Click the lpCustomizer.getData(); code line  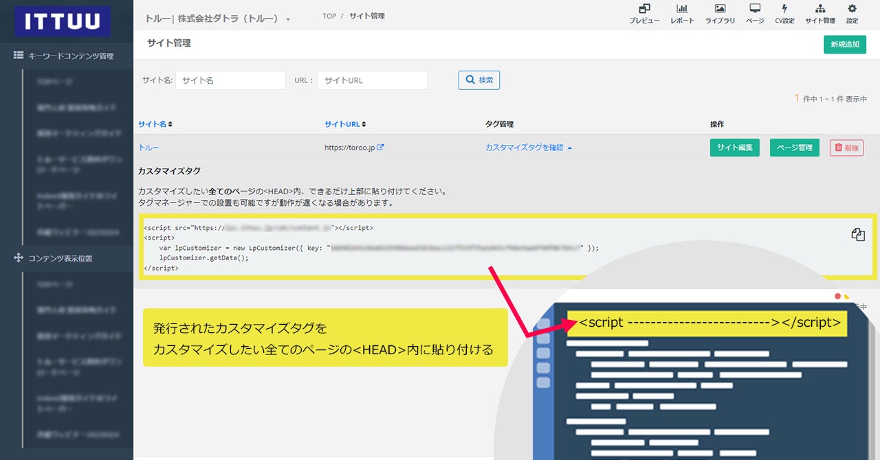point(203,258)
